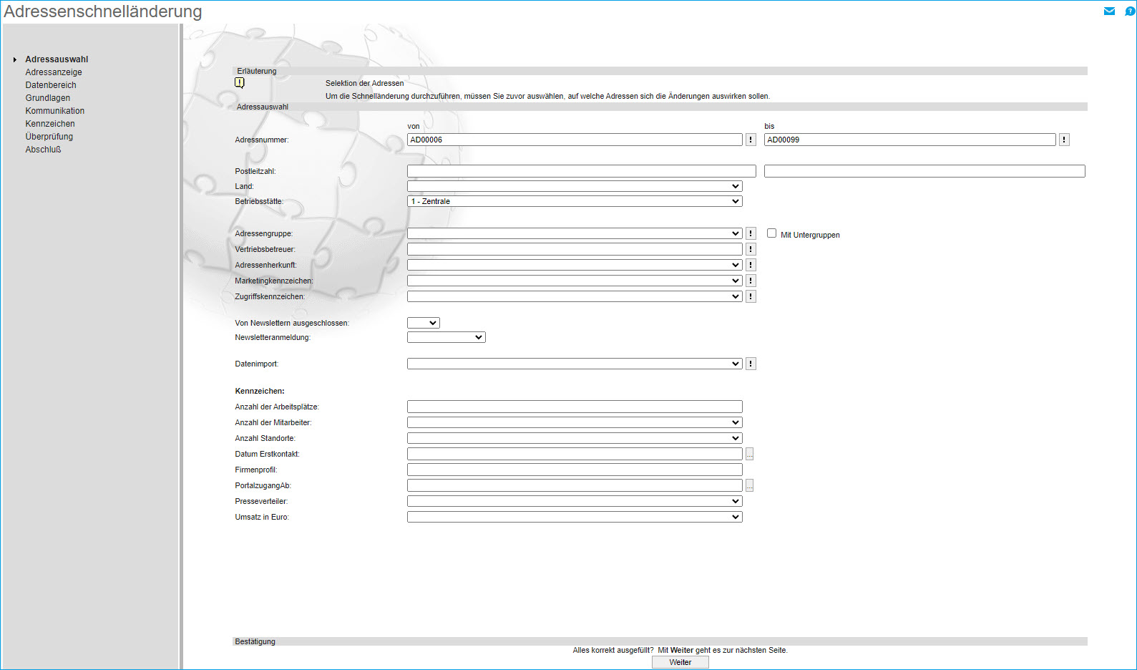This screenshot has height=670, width=1137.
Task: Open Überprüfung step in sidebar
Action: pos(49,137)
